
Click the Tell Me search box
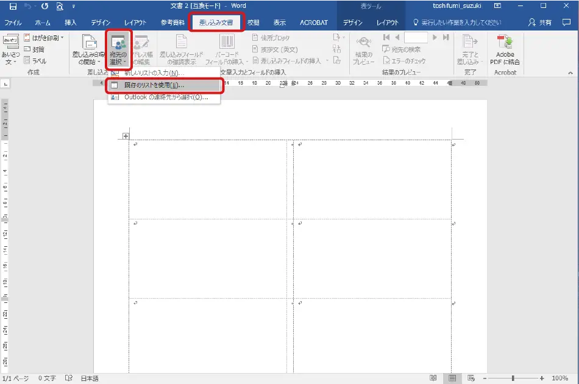457,23
